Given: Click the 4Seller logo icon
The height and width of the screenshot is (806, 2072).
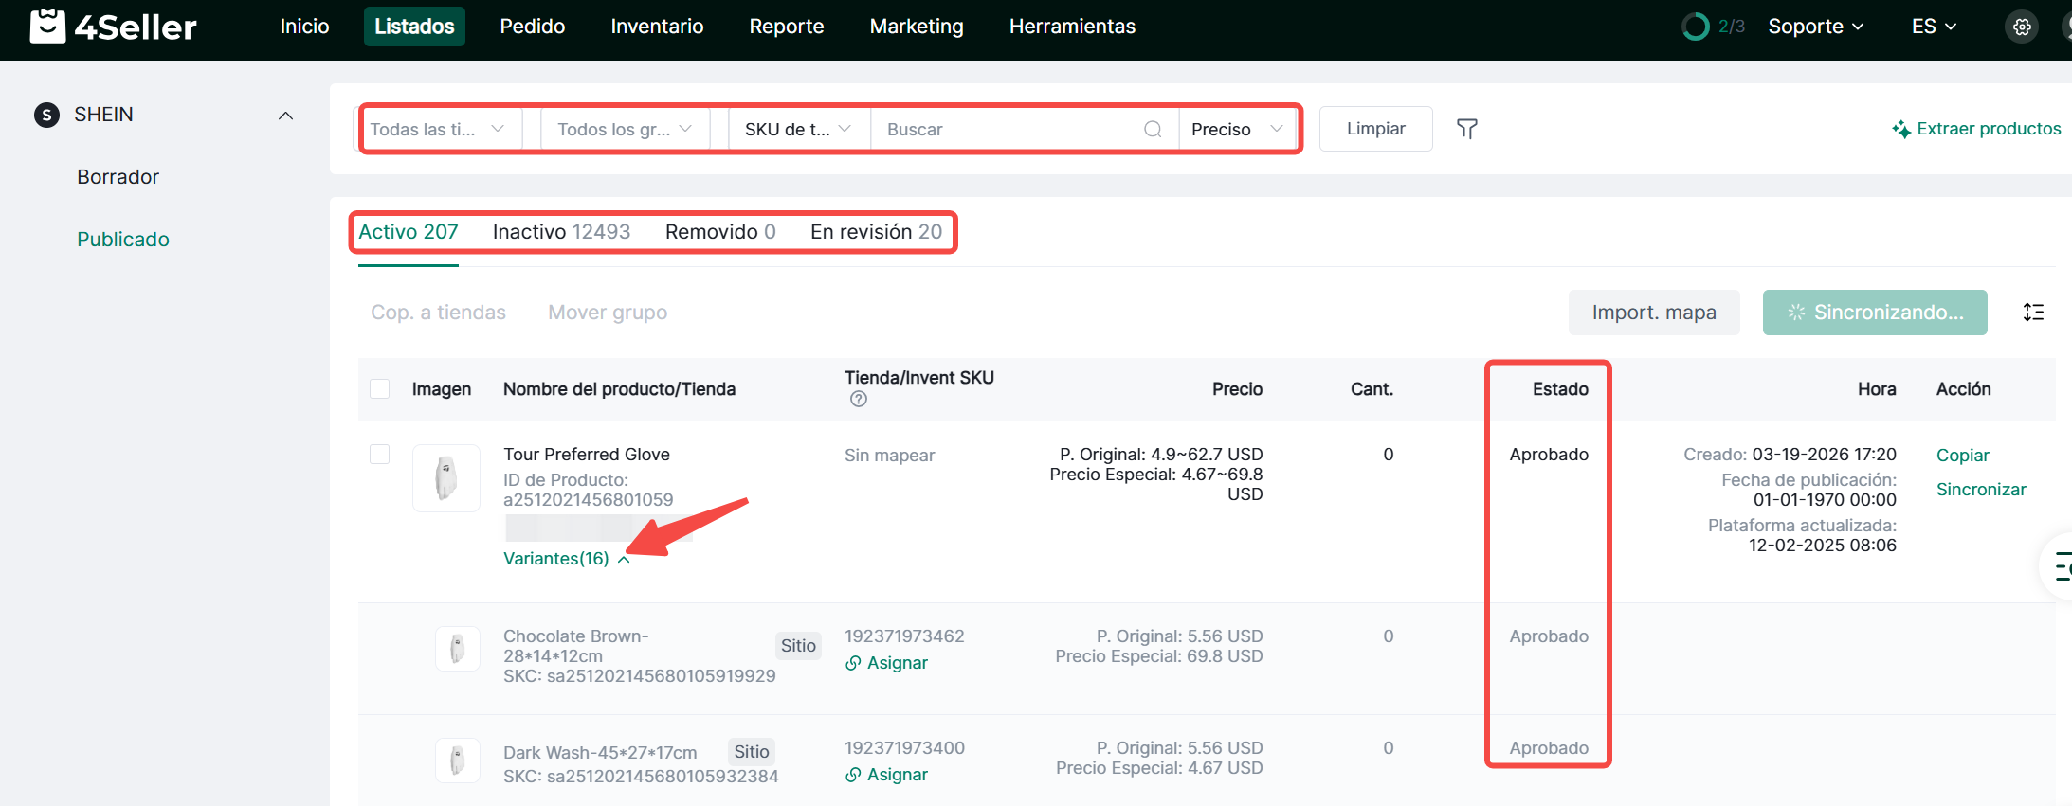Looking at the screenshot, I should (47, 27).
